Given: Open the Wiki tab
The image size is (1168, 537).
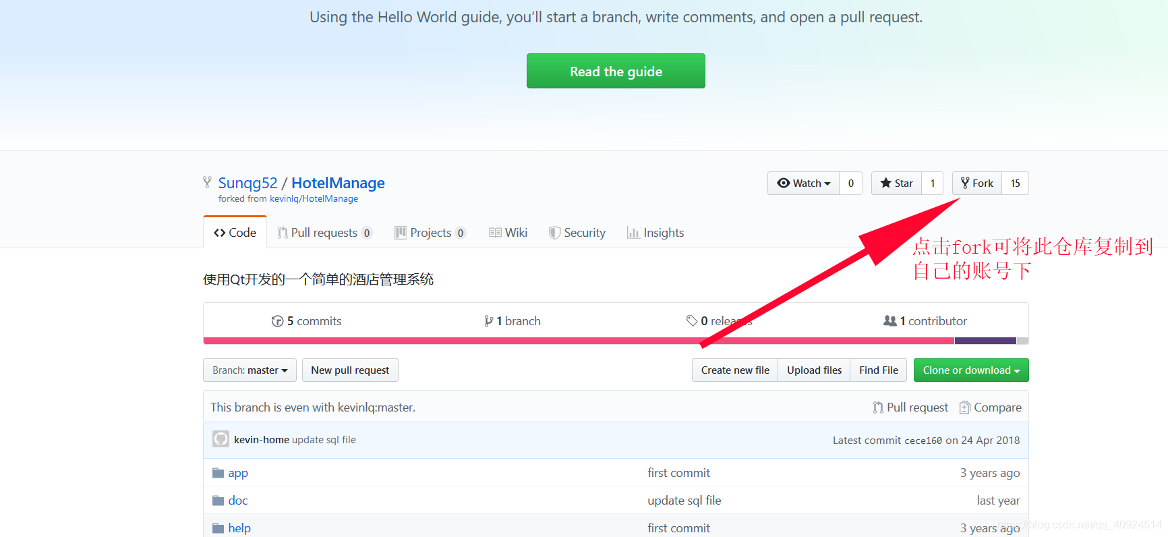Looking at the screenshot, I should (x=508, y=233).
